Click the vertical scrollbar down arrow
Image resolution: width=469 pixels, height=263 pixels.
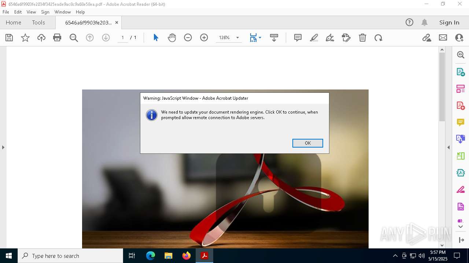tap(442, 245)
